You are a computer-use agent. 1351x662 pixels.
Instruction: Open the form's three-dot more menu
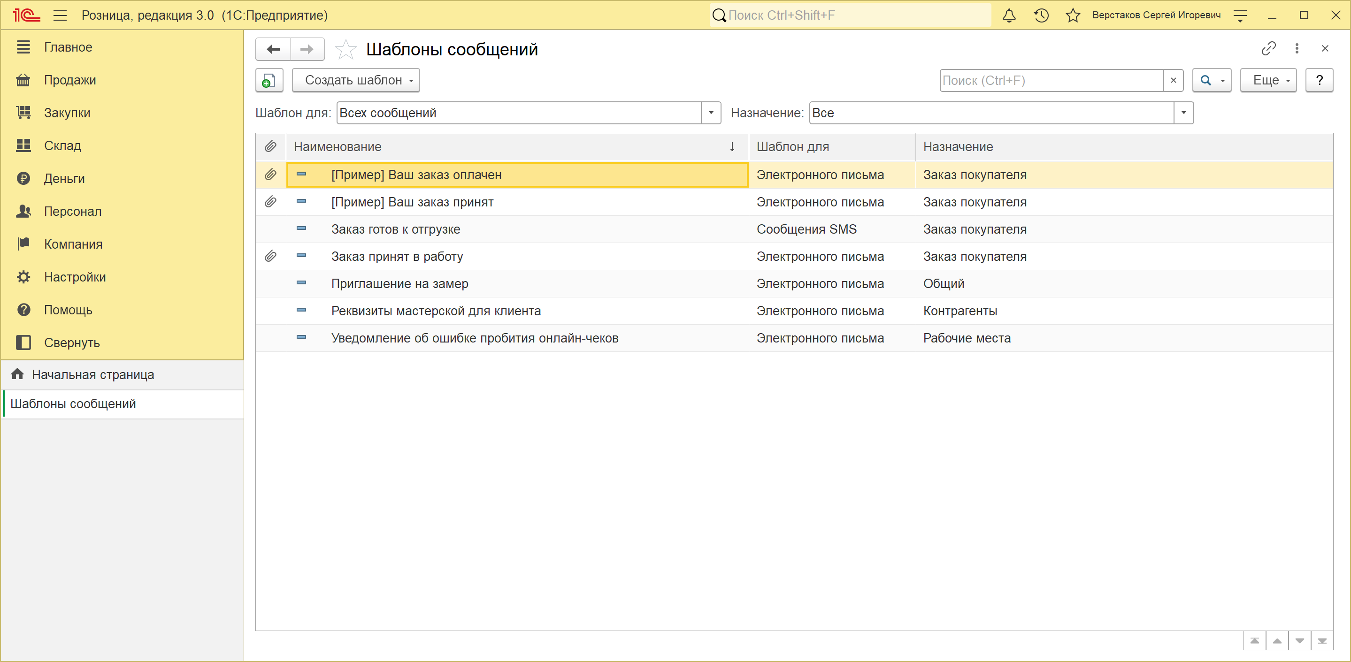tap(1297, 49)
